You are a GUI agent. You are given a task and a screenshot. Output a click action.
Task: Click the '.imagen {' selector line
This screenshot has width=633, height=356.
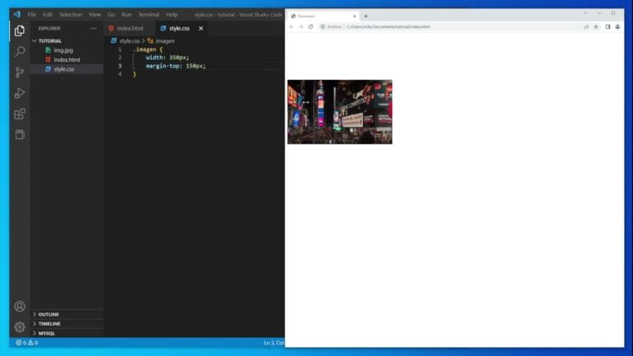[x=148, y=49]
